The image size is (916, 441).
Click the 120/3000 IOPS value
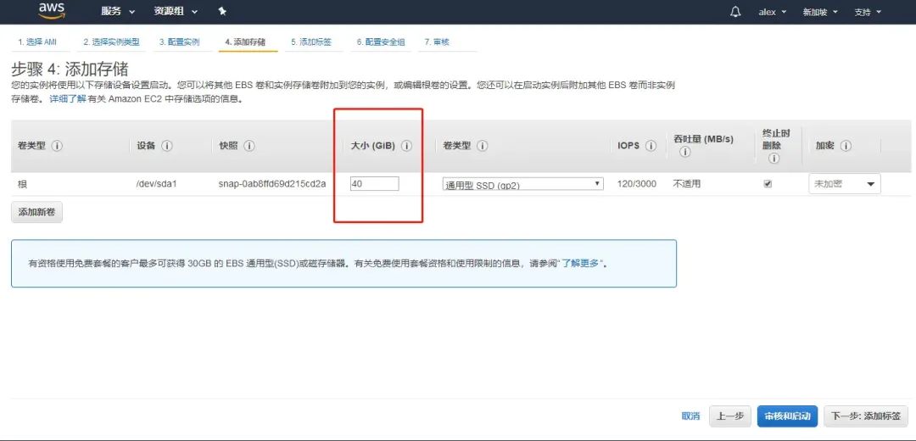[637, 184]
